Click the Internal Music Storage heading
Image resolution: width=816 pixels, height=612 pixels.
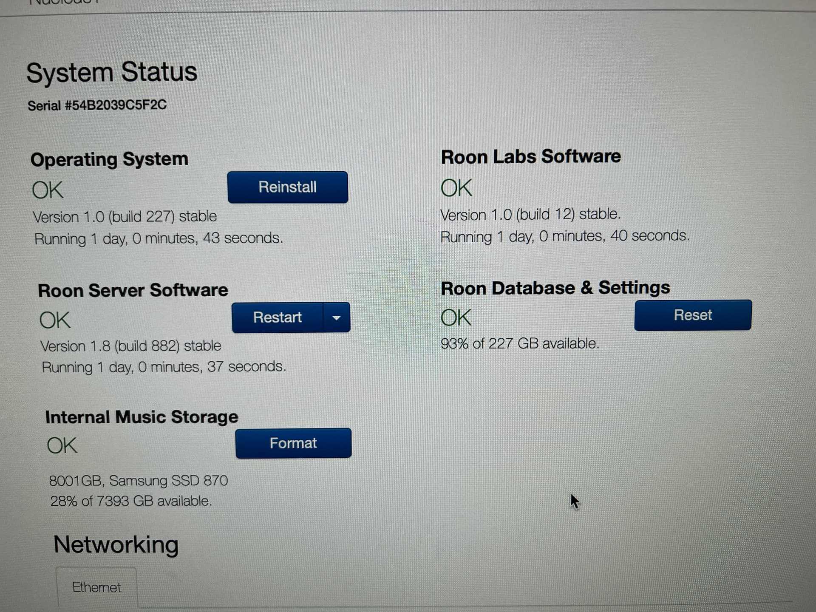click(x=142, y=417)
